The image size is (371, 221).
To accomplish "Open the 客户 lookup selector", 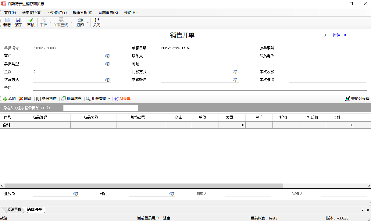I will pyautogui.click(x=107, y=56).
